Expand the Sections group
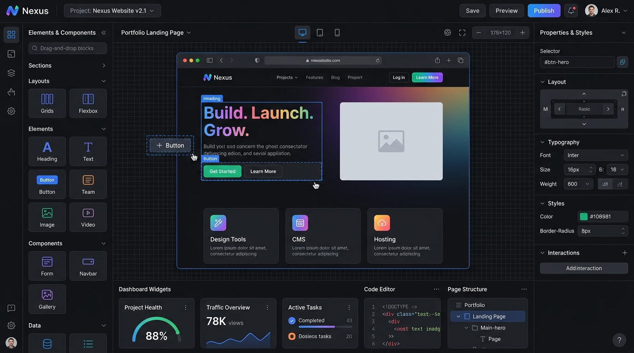The height and width of the screenshot is (353, 634). pyautogui.click(x=104, y=66)
